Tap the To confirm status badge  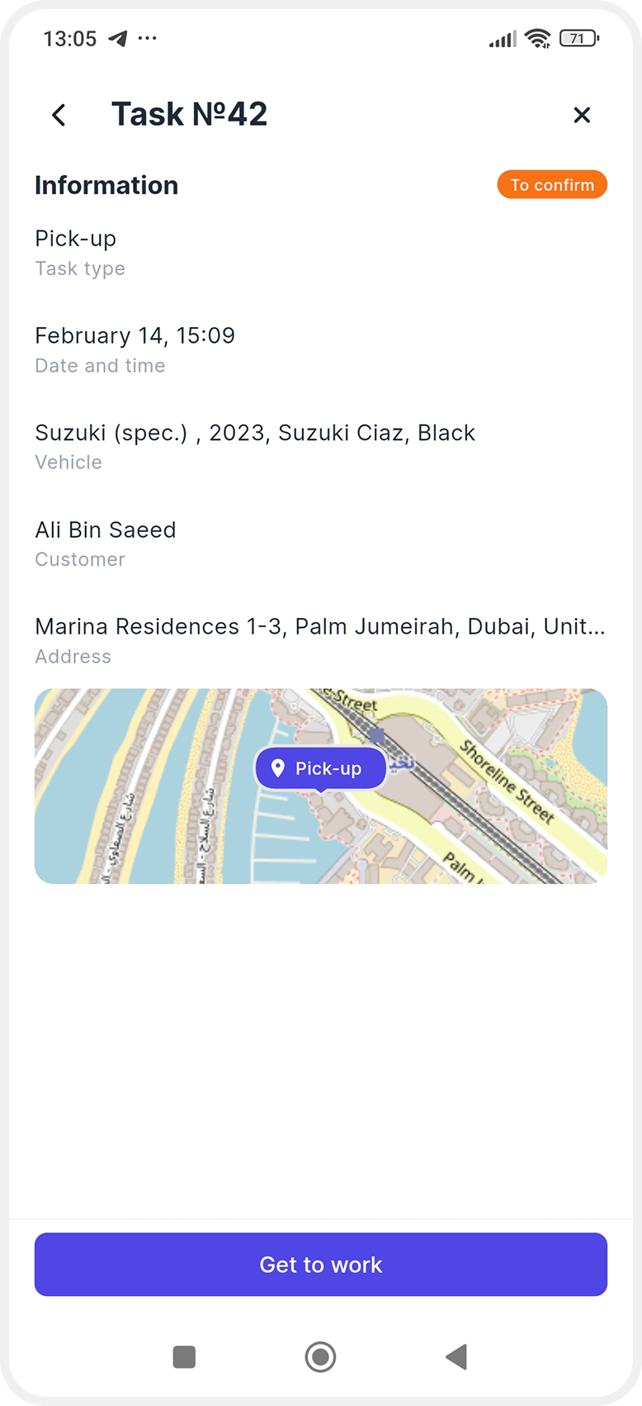(x=552, y=185)
